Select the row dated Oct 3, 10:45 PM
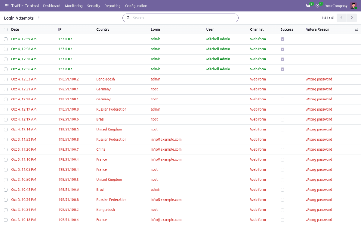 coord(6,190)
